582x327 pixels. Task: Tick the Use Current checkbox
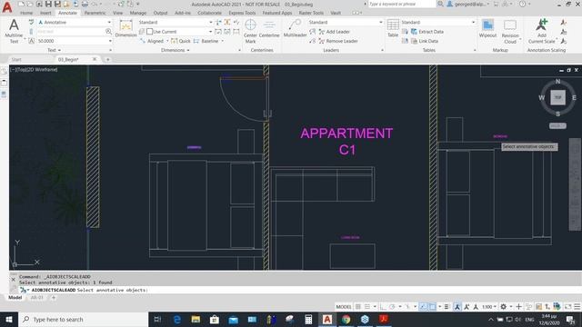pyautogui.click(x=149, y=32)
